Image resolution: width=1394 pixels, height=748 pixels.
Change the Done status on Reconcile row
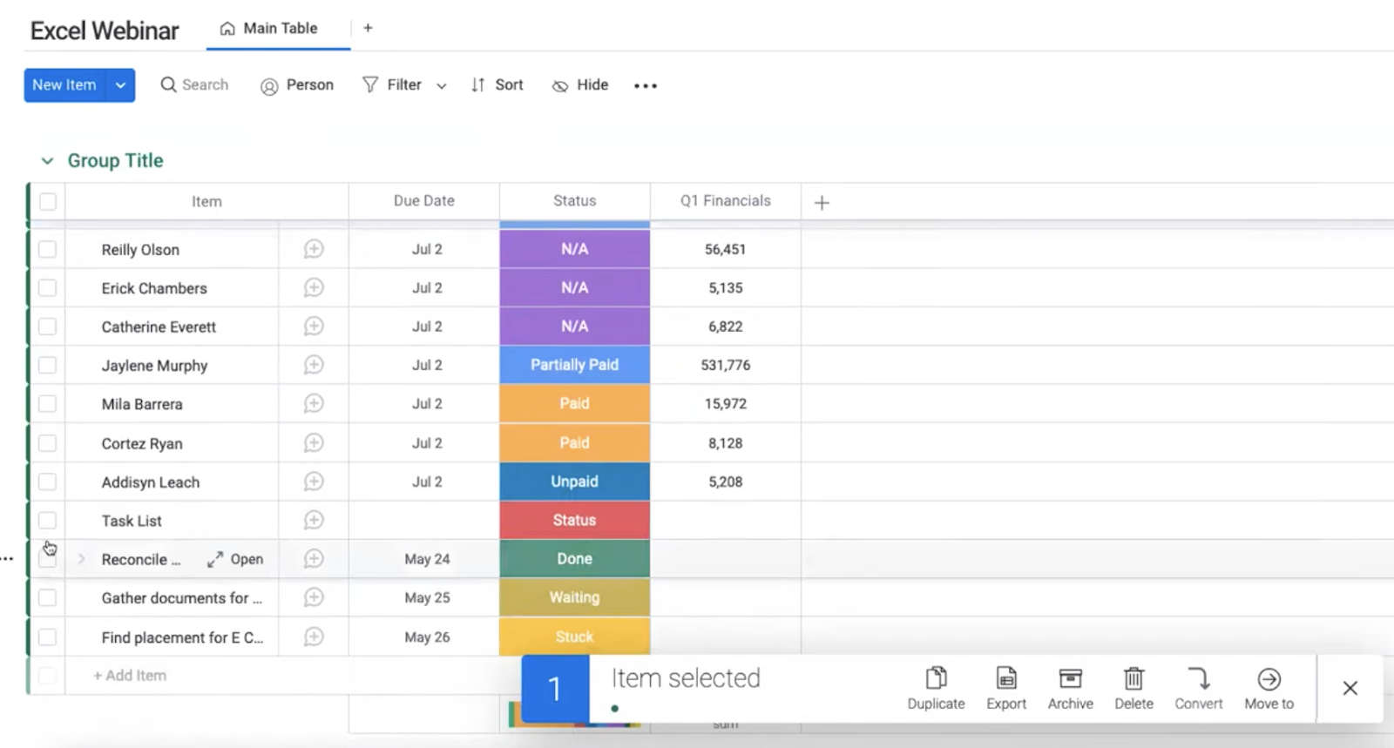tap(575, 559)
